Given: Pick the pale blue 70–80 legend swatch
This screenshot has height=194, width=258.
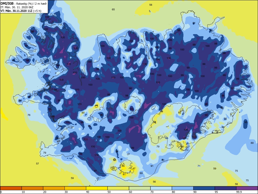Looking at the screenshot, I should (161, 188).
